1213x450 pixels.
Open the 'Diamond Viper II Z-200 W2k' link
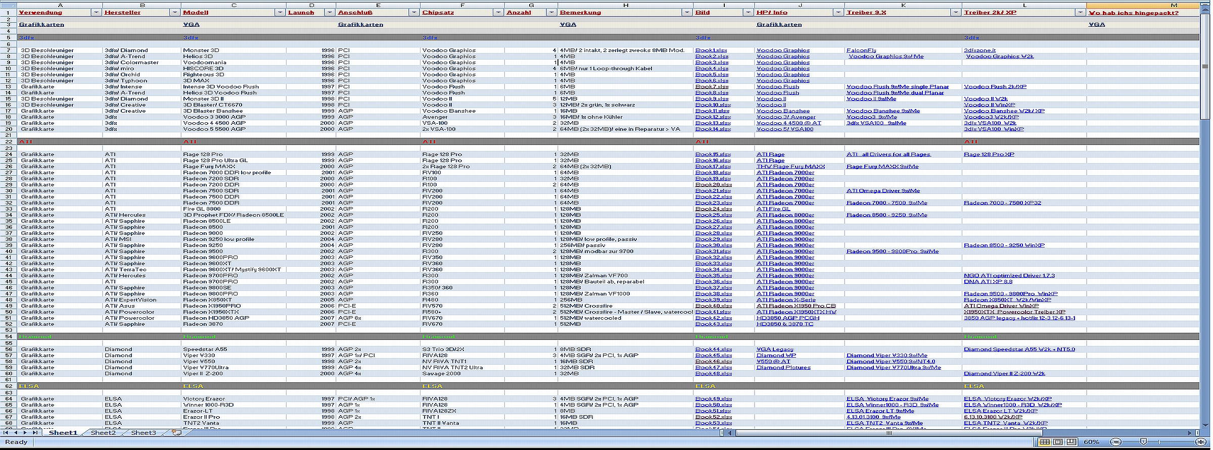pos(1004,374)
